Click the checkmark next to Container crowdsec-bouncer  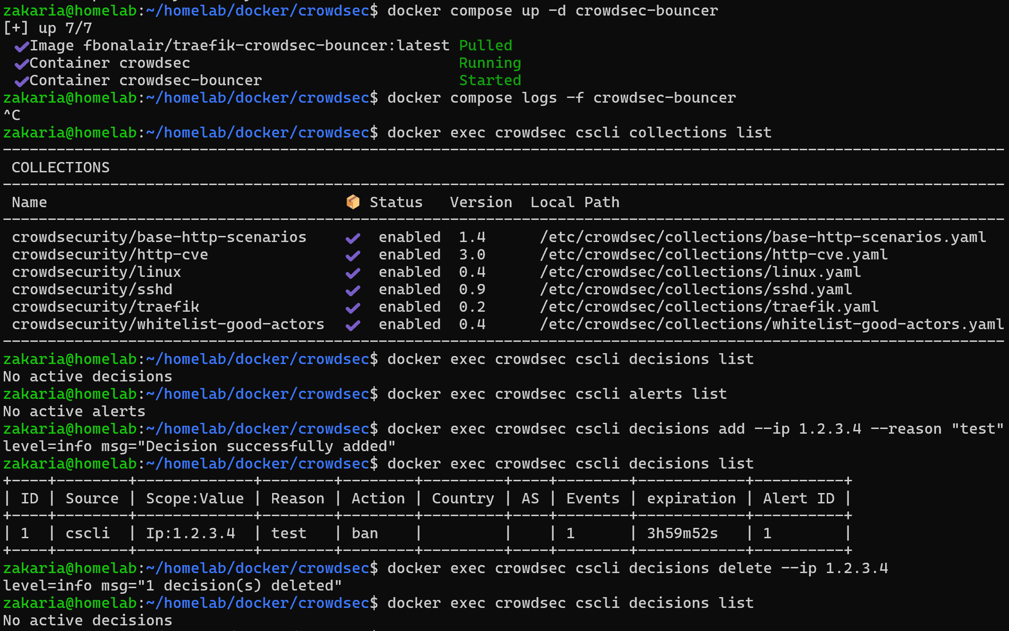pos(22,81)
